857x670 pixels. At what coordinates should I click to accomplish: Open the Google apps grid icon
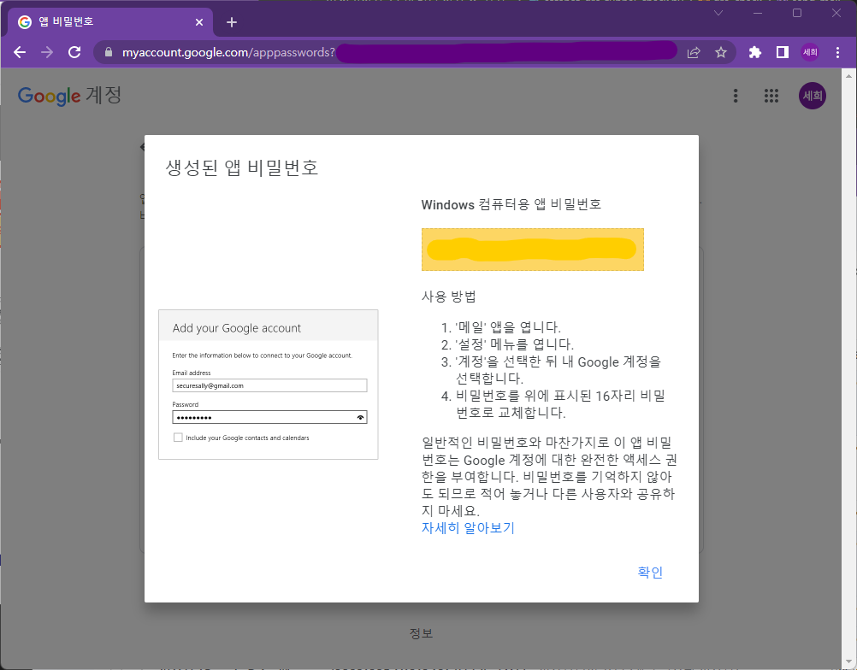(771, 96)
